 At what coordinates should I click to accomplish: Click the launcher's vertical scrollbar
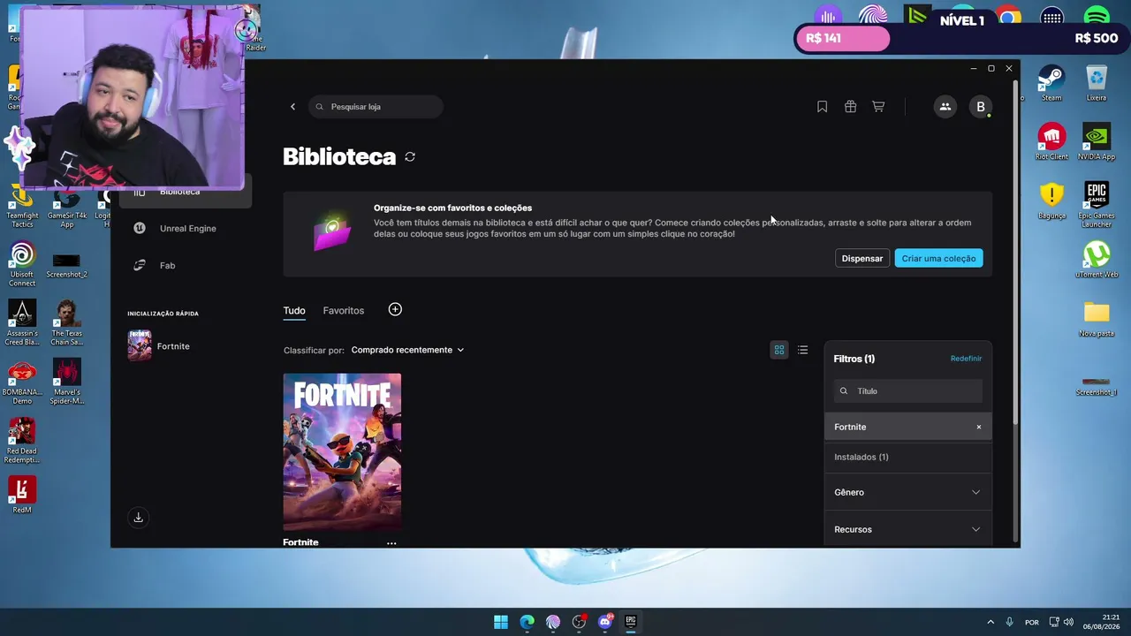(x=1016, y=252)
